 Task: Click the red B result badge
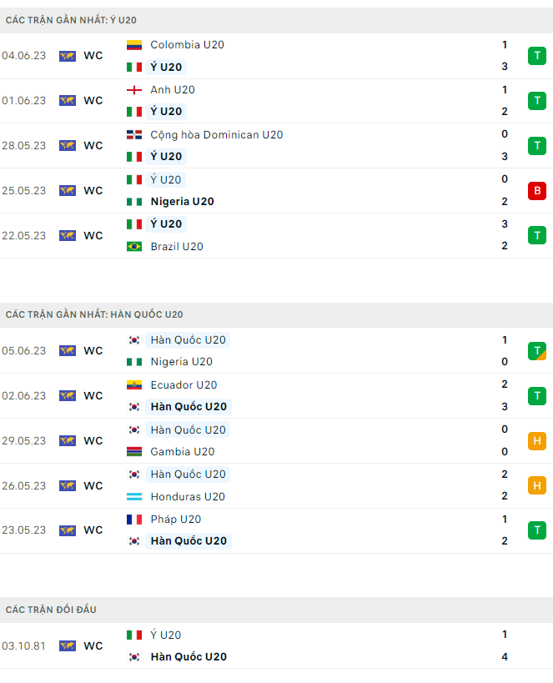[x=536, y=191]
